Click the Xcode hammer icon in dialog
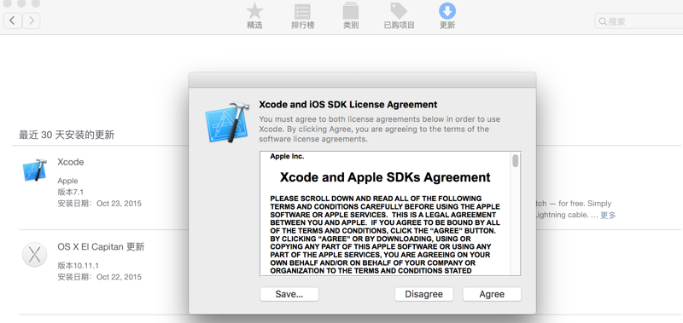 227,122
